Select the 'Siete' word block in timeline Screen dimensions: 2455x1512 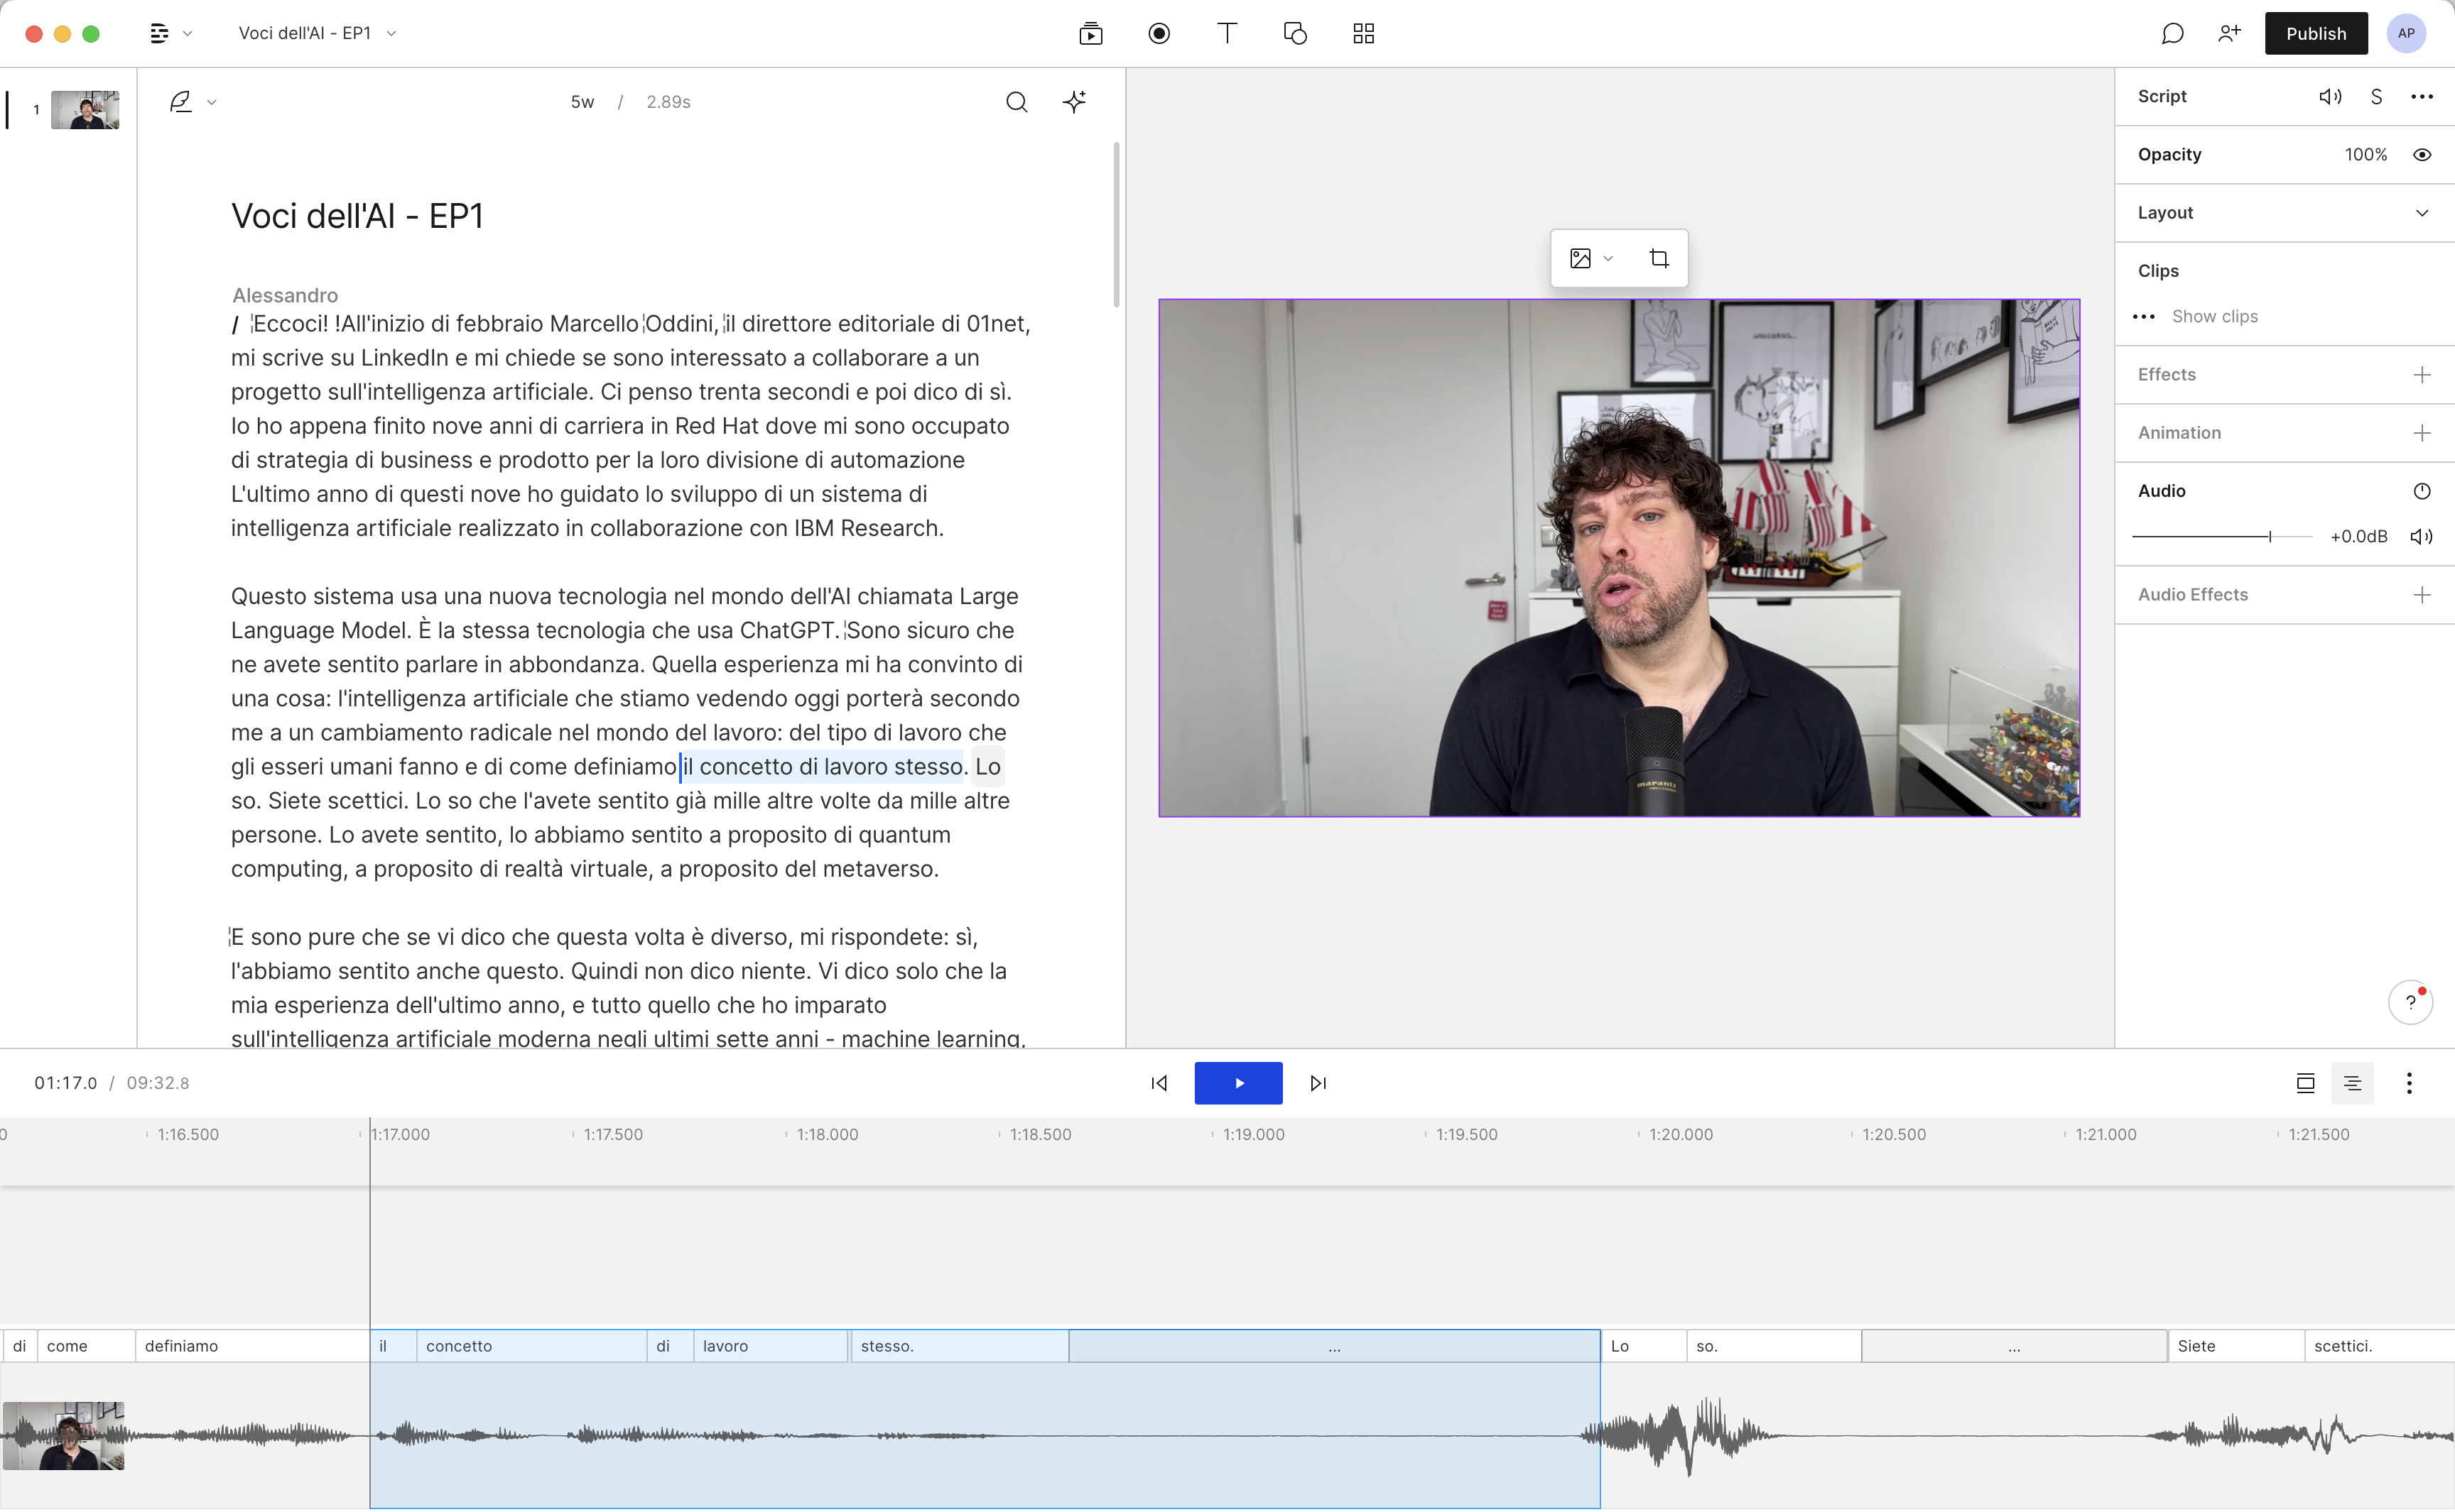click(x=2235, y=1346)
